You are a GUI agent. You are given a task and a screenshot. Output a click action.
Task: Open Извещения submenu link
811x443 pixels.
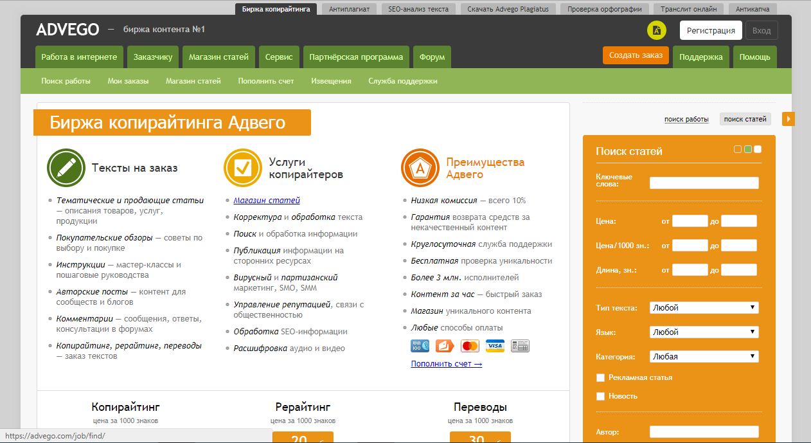331,81
